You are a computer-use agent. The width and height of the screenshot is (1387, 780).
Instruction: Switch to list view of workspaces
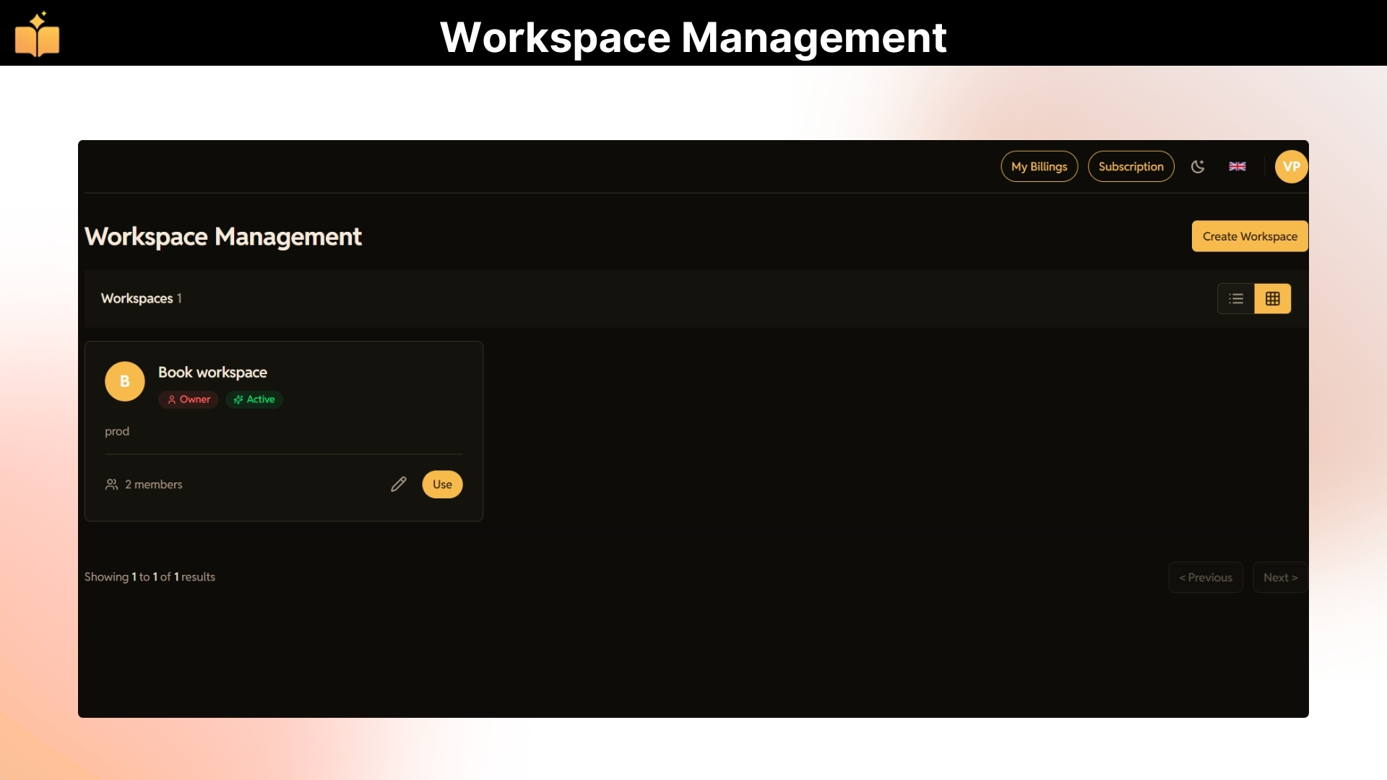[1235, 298]
